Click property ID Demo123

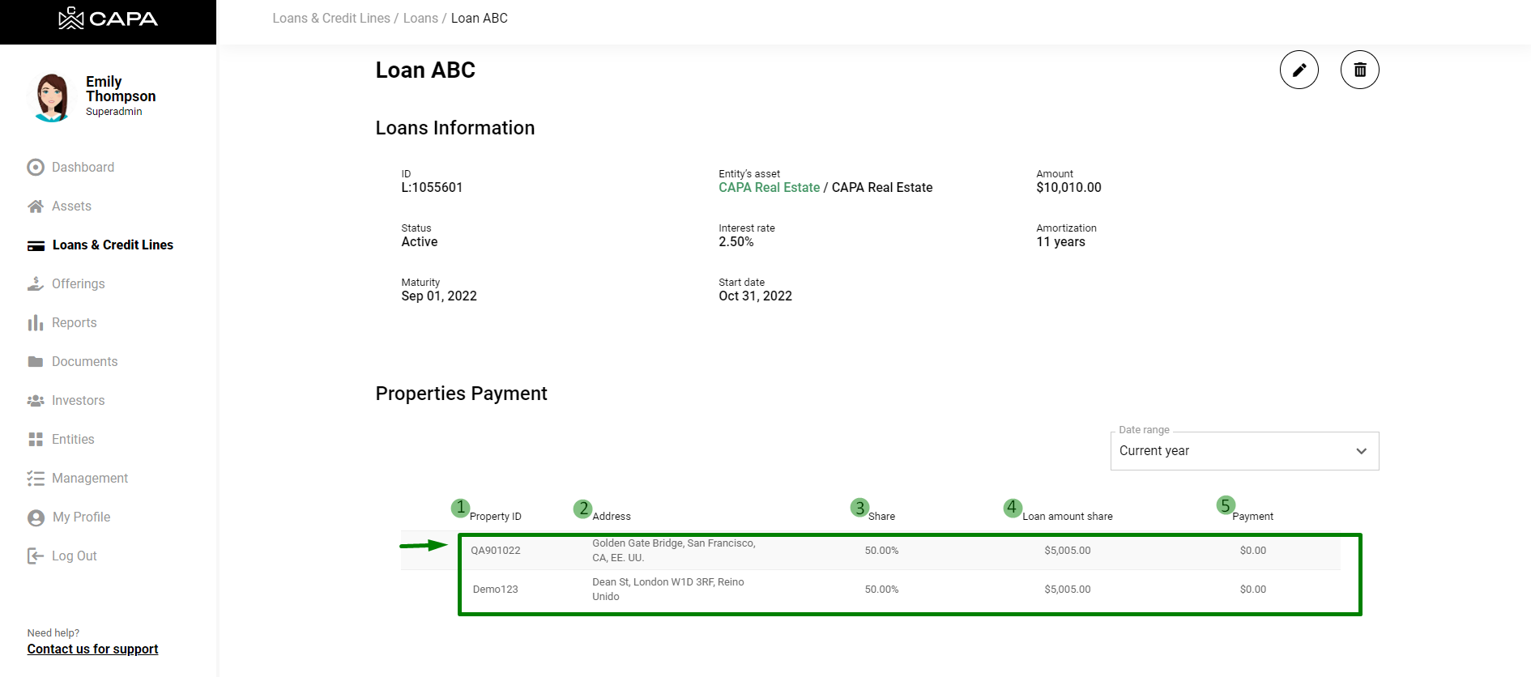pos(496,590)
